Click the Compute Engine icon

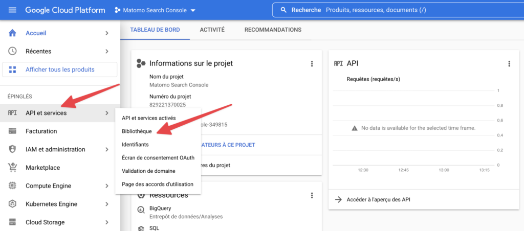tap(13, 186)
